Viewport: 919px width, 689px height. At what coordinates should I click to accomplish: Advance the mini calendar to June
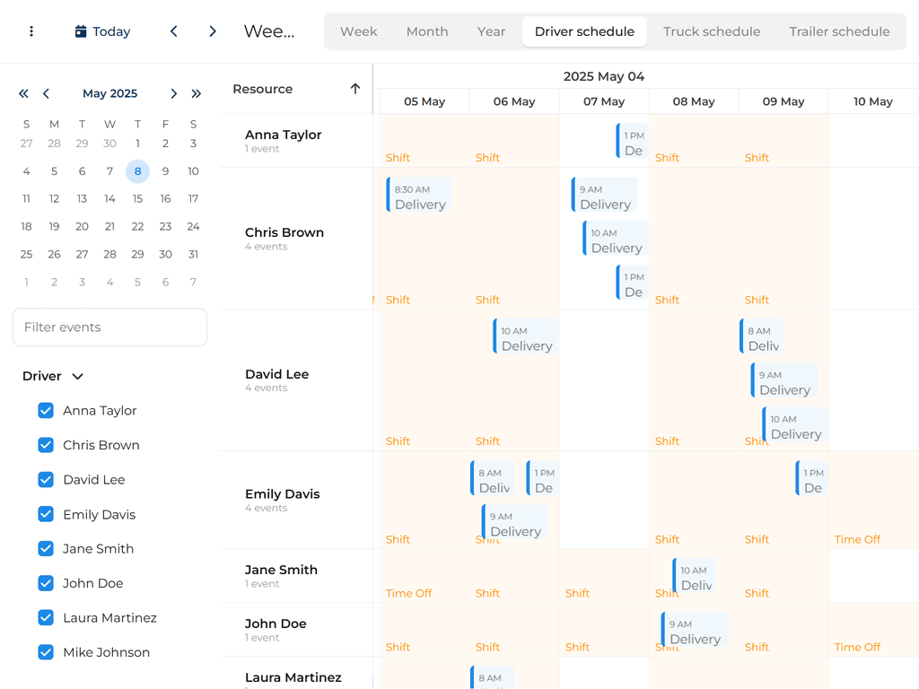[174, 93]
